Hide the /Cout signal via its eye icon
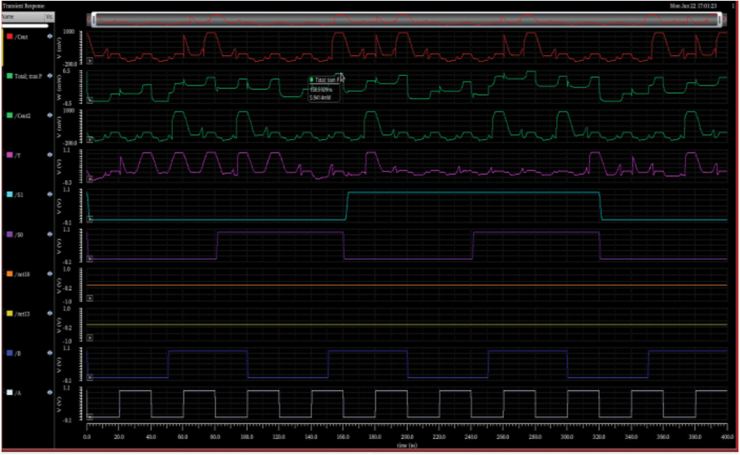 coord(50,37)
